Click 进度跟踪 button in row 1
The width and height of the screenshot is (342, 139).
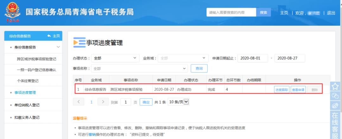(x=282, y=90)
